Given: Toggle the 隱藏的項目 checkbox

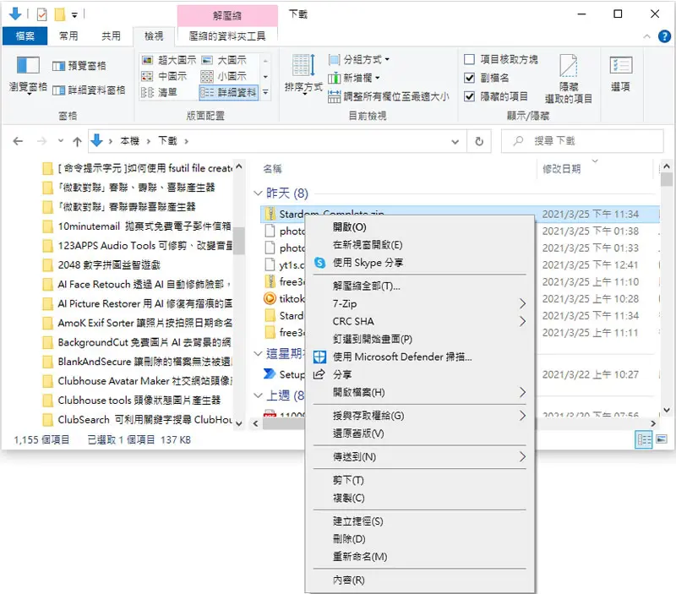Looking at the screenshot, I should point(469,96).
